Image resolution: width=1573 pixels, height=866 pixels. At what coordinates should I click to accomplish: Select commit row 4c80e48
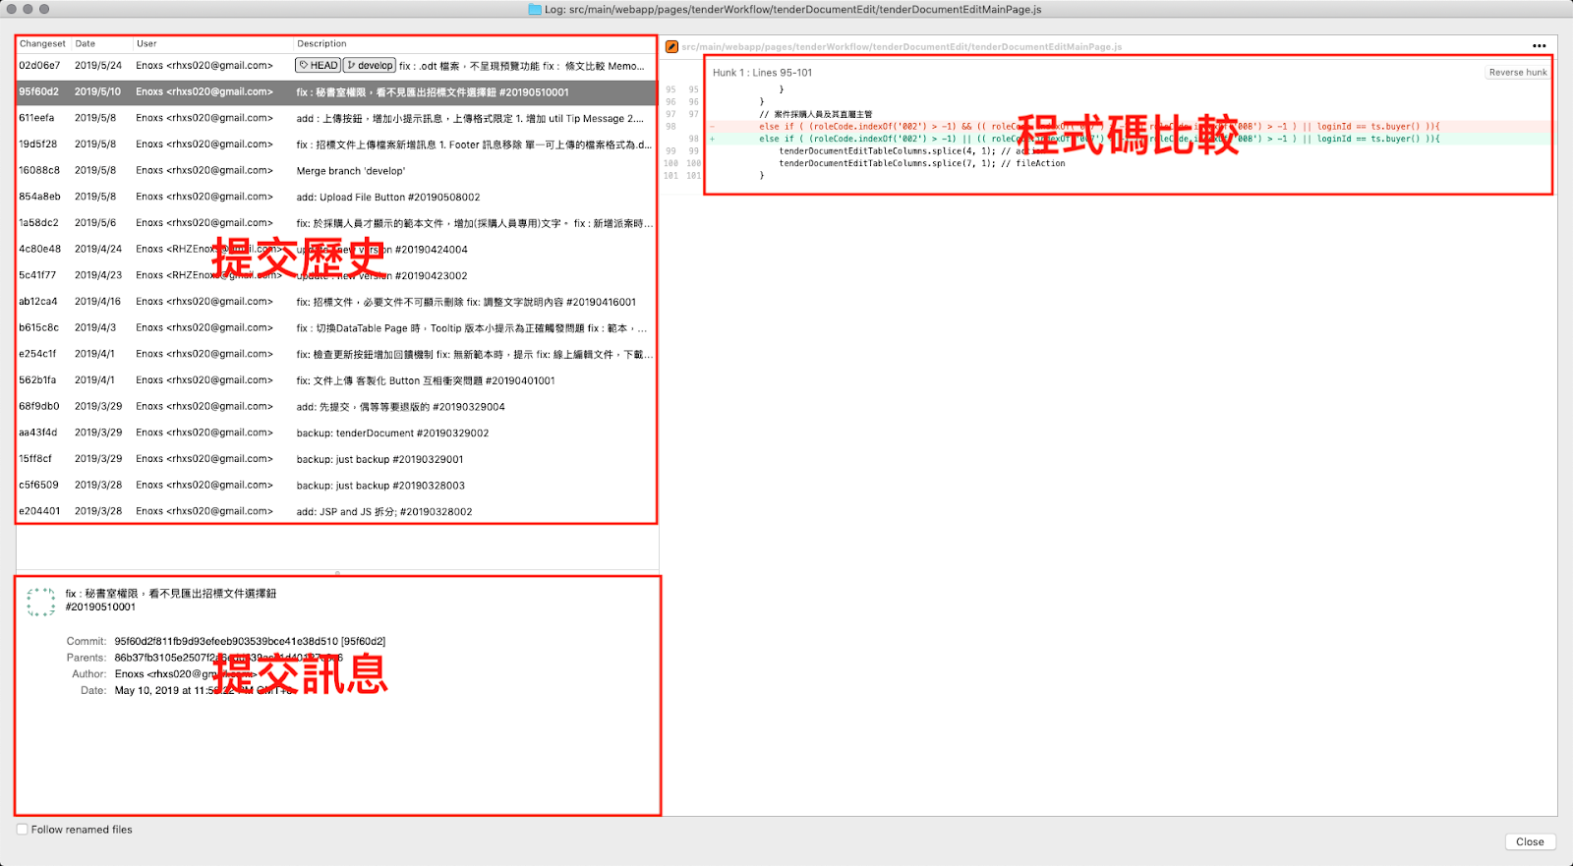point(336,249)
